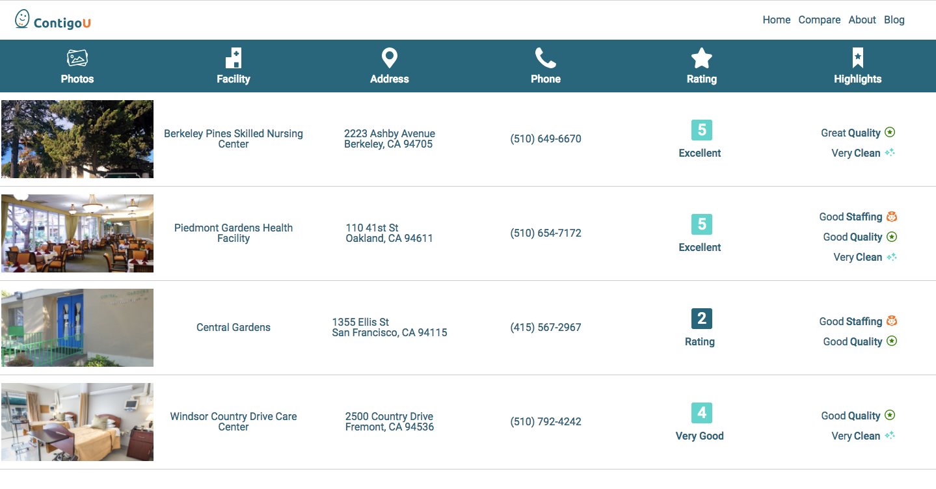Click Windsor Country rating 4 badge
The width and height of the screenshot is (936, 489).
point(702,413)
